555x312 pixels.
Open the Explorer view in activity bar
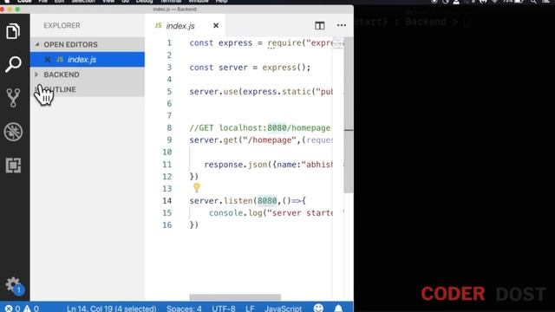pos(13,31)
